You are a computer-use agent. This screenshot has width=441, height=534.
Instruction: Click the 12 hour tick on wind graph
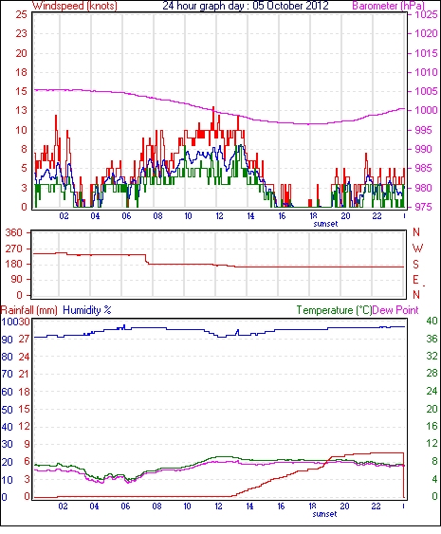(219, 216)
